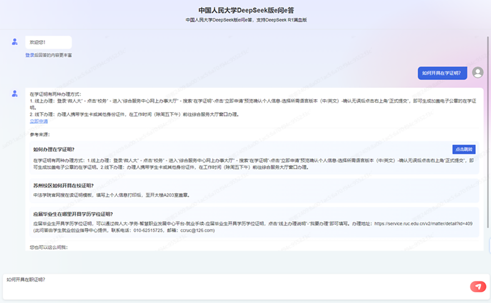Click the 点击跳转 blue button

[x=464, y=150]
